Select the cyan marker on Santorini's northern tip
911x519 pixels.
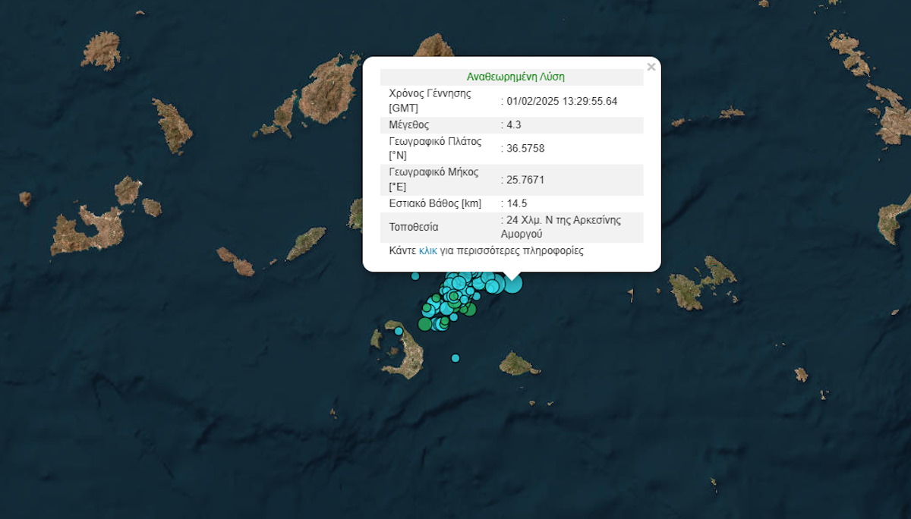pos(399,331)
